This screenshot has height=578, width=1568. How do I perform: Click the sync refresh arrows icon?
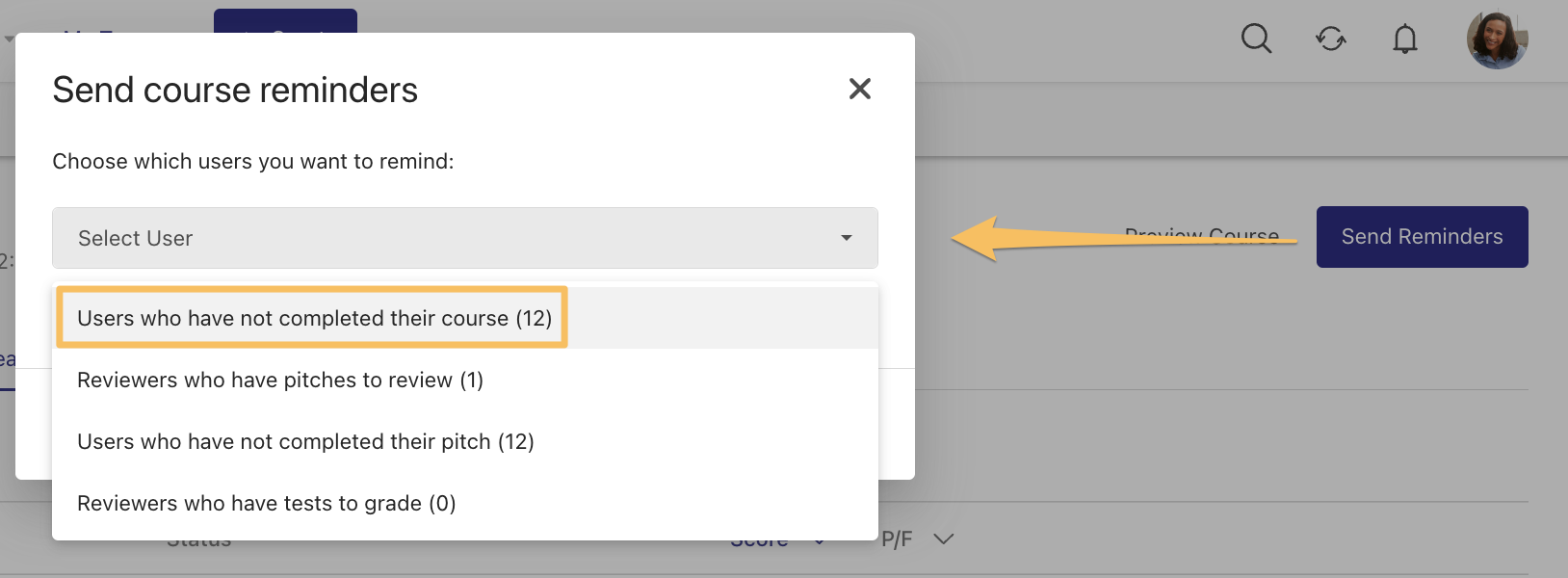(1331, 39)
